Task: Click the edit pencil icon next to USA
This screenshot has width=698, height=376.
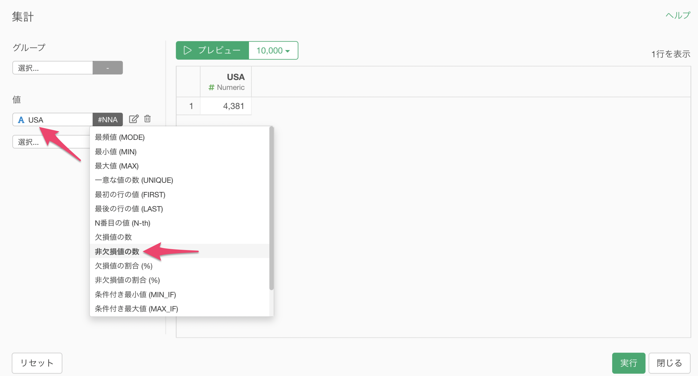Action: coord(133,119)
